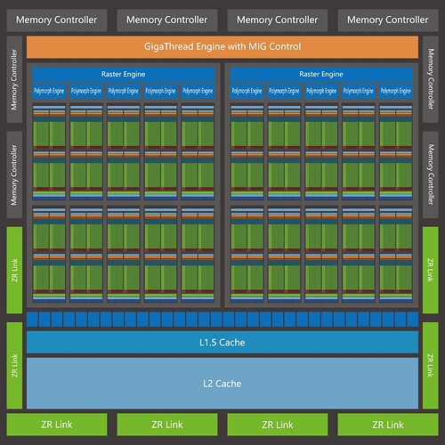
Task: Click the bottom-left ZR Link block
Action: 57,425
